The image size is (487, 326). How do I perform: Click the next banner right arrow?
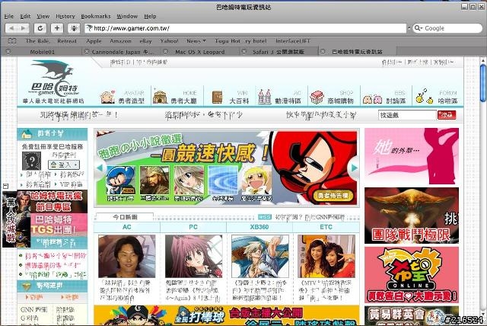coord(354,168)
